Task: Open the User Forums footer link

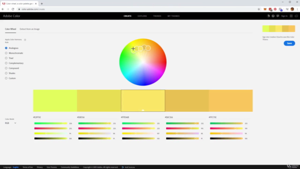Action: (52, 167)
